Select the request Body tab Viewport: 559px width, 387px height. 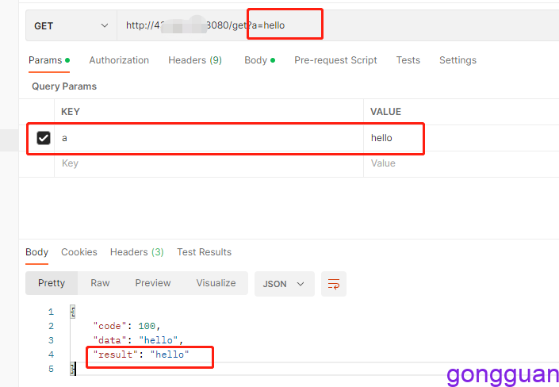(x=258, y=60)
